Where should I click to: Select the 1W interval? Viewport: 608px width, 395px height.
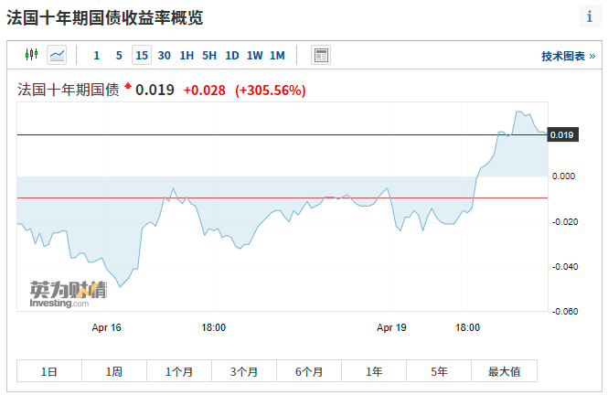pos(255,55)
